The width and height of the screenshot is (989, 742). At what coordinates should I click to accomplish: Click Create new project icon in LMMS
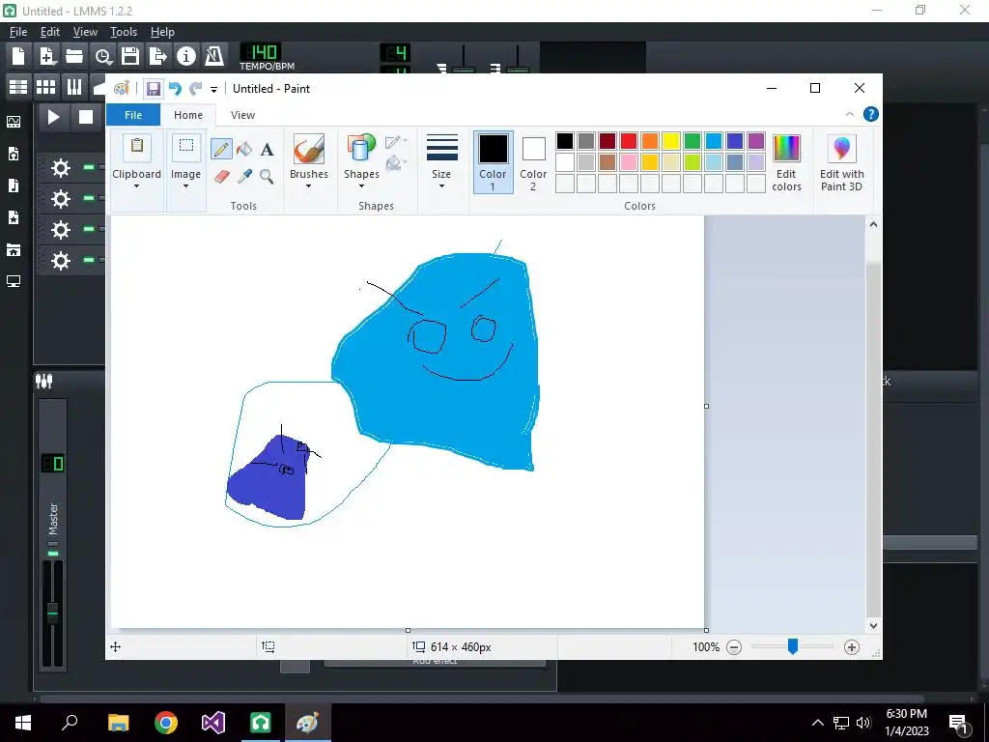point(18,56)
